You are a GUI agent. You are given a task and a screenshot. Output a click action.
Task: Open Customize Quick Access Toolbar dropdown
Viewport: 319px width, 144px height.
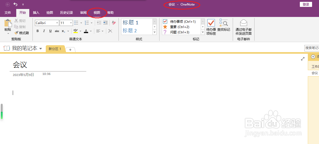pos(23,4)
